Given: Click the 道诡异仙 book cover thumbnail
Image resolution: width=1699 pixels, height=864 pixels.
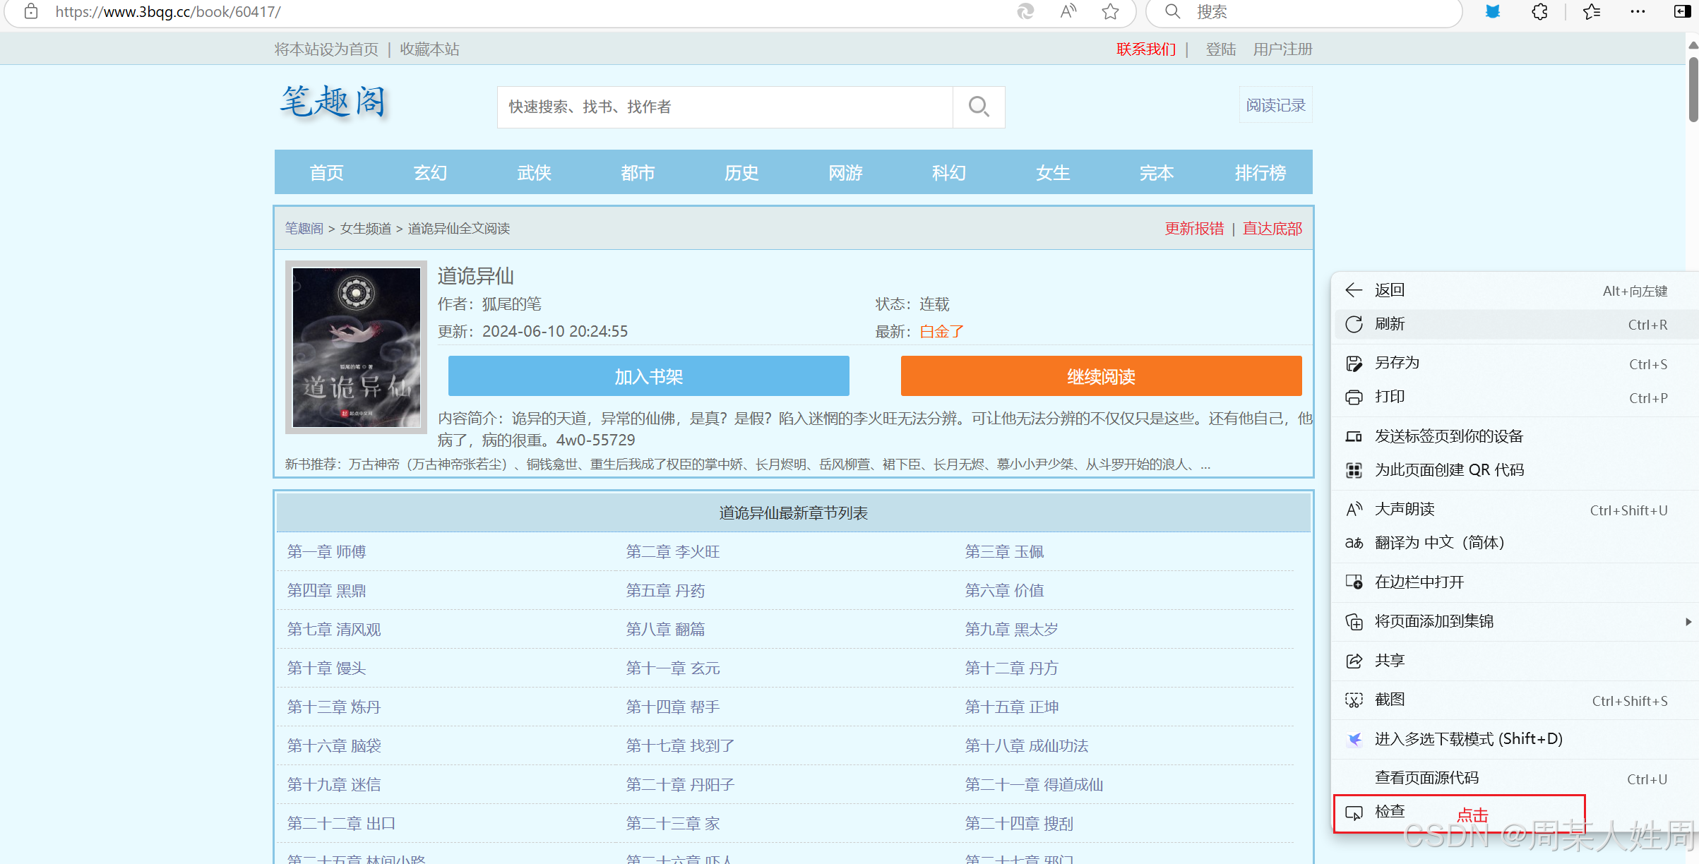Looking at the screenshot, I should click(x=356, y=347).
